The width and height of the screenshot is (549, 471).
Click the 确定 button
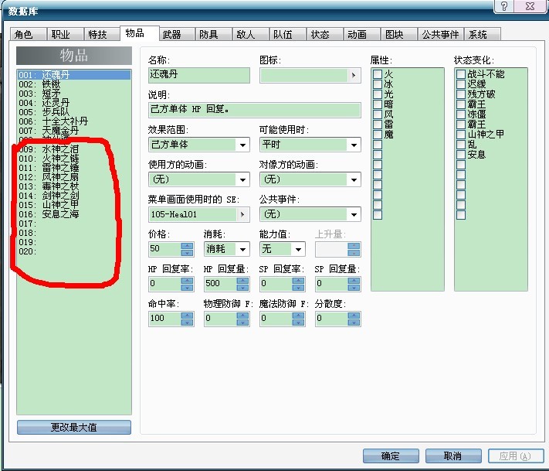coord(391,456)
